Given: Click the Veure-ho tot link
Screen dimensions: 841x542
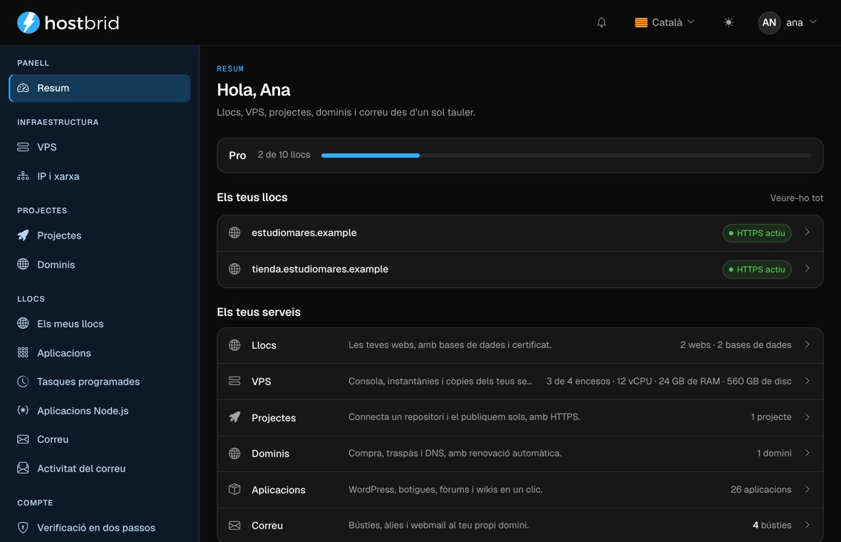Looking at the screenshot, I should click(x=797, y=198).
